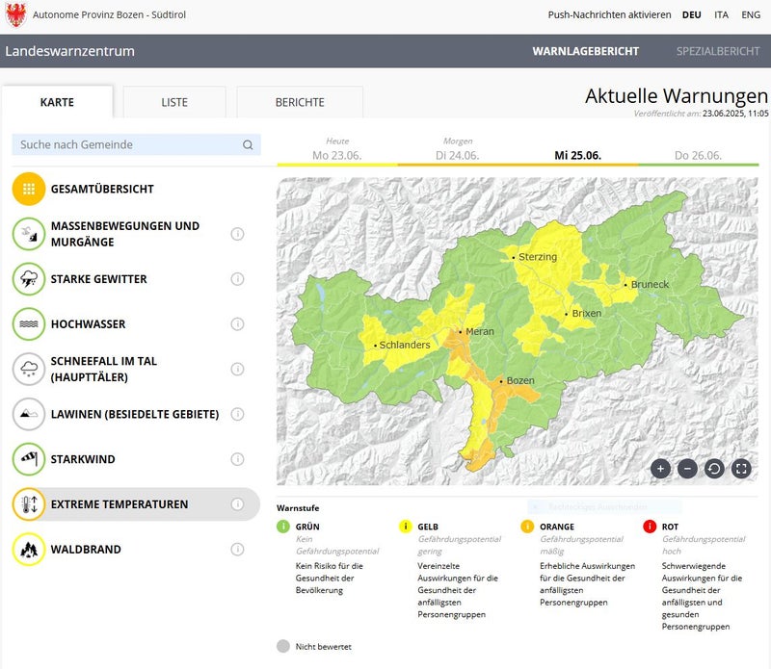This screenshot has width=771, height=669.
Task: Click the Waldbrand forest fire icon
Action: pos(29,550)
